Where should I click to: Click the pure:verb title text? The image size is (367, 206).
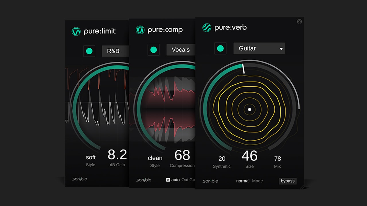point(231,28)
